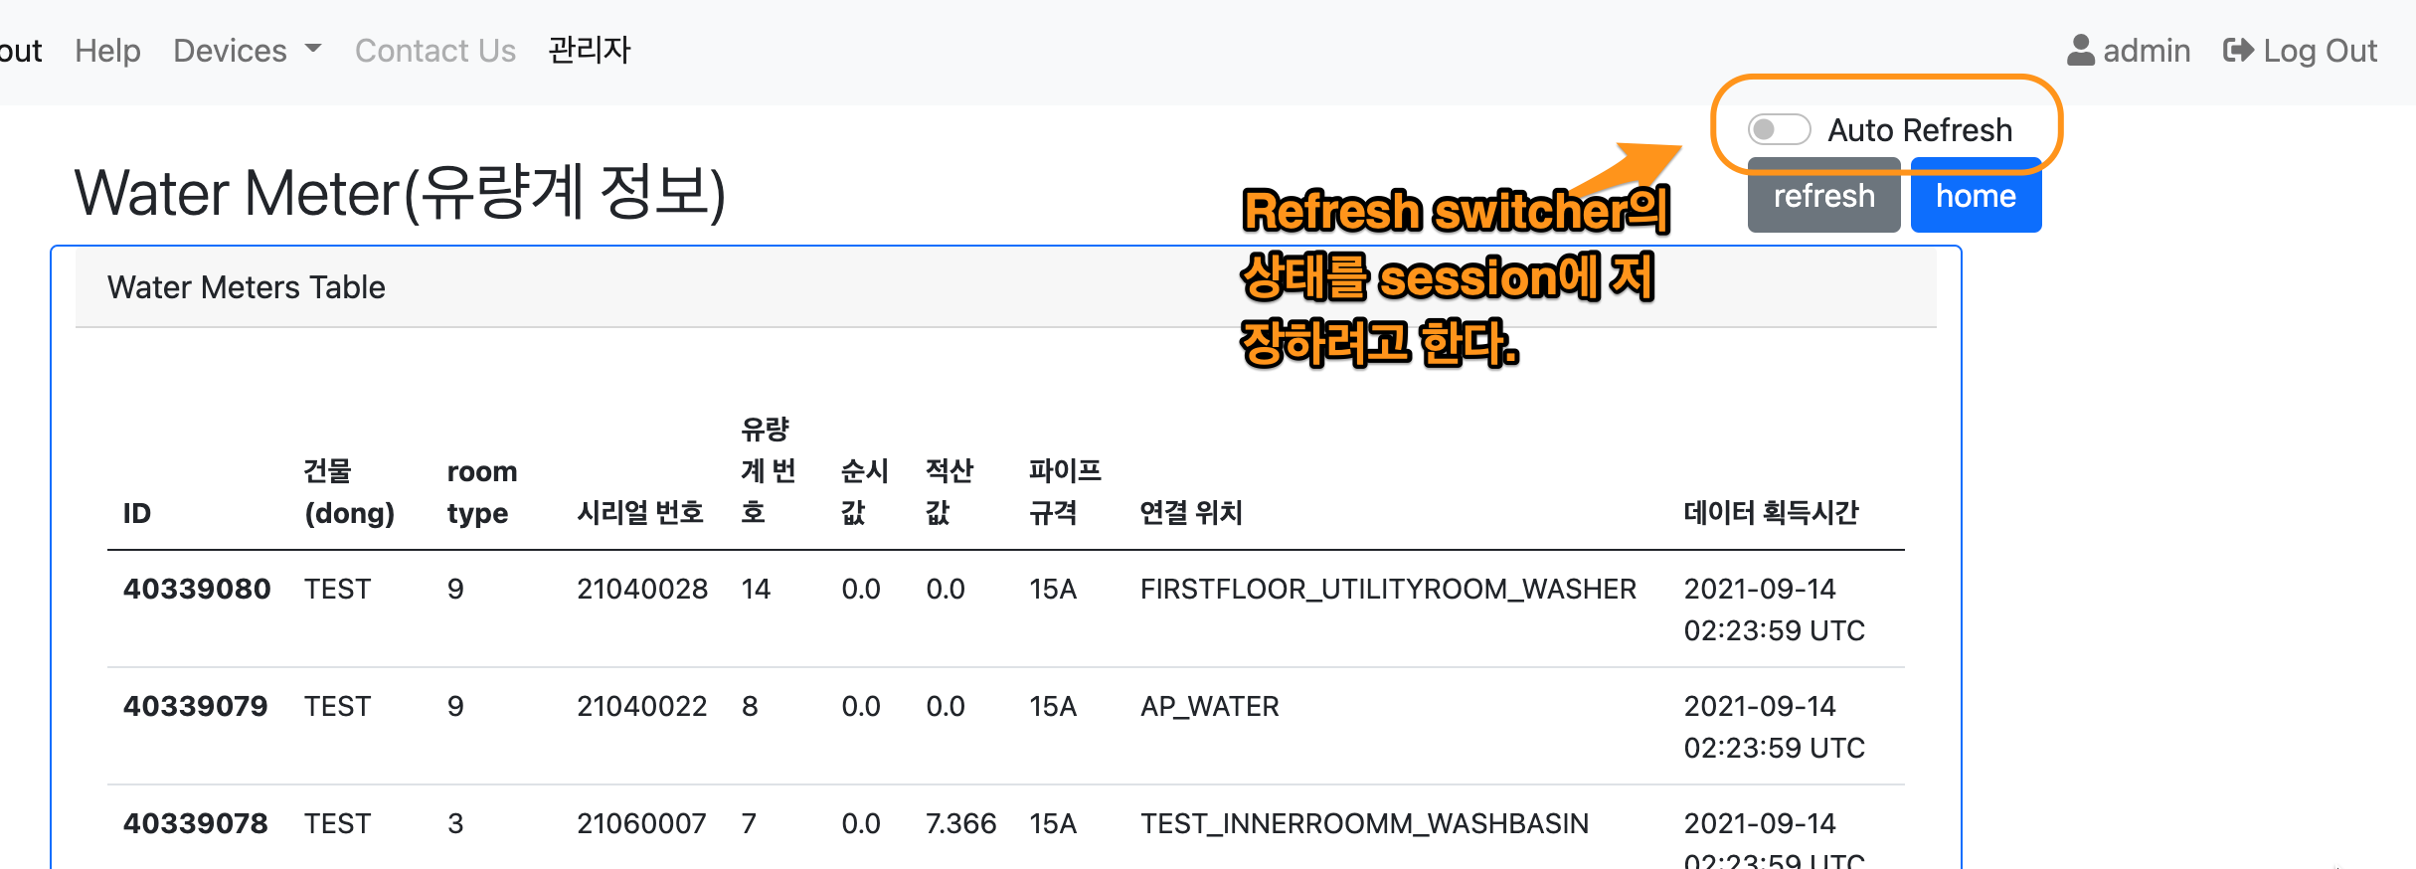Open the Contact Us link

pos(435,51)
